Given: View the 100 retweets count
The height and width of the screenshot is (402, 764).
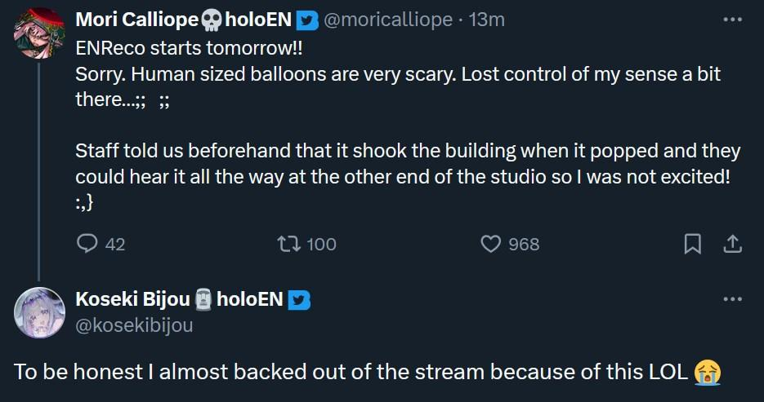Looking at the screenshot, I should click(321, 244).
